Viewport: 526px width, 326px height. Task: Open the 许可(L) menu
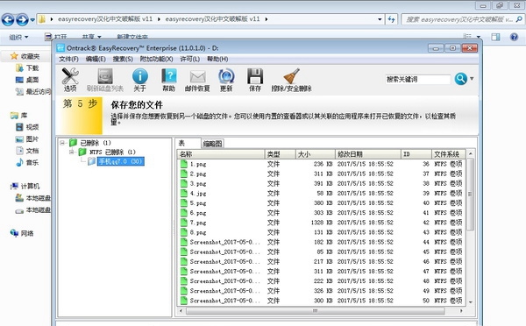click(190, 59)
